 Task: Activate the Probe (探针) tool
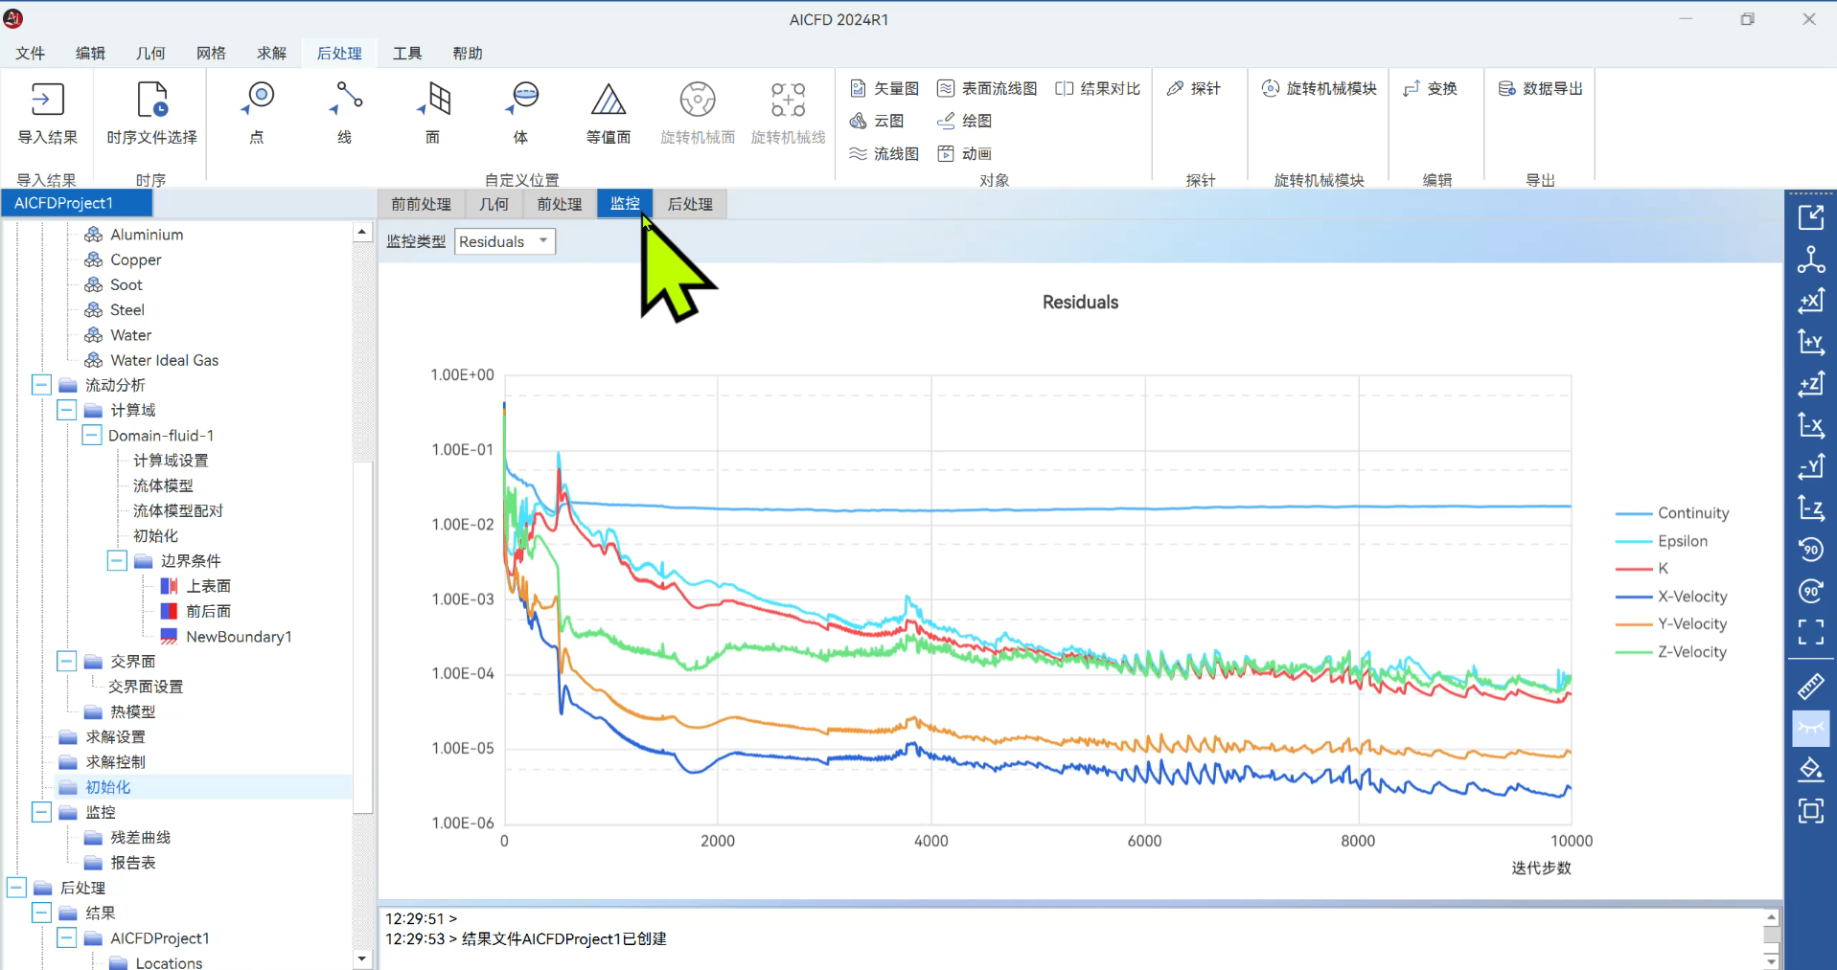pos(1193,88)
